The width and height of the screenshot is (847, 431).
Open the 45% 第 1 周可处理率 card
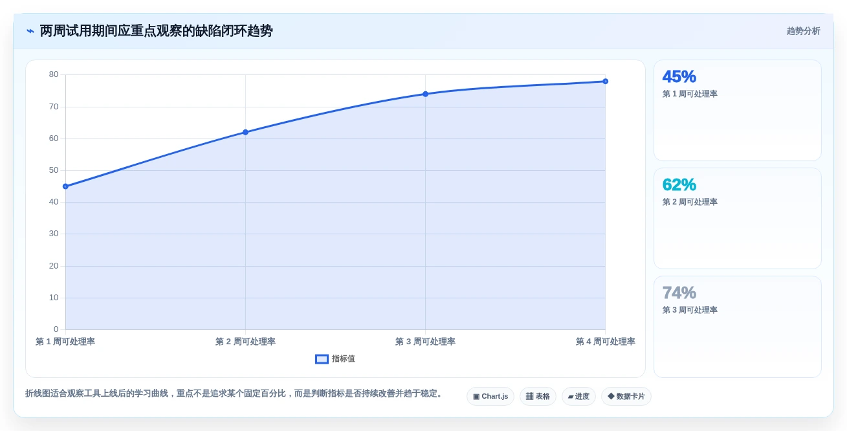(738, 111)
